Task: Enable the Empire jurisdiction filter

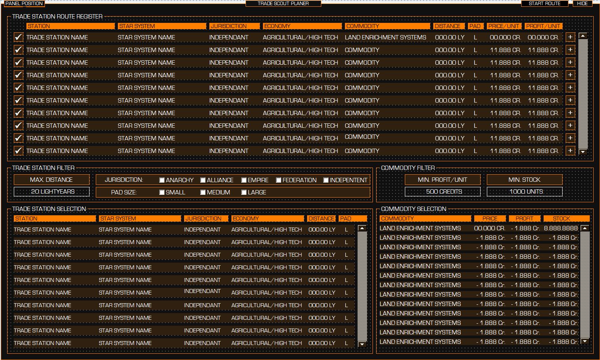Action: [x=244, y=180]
